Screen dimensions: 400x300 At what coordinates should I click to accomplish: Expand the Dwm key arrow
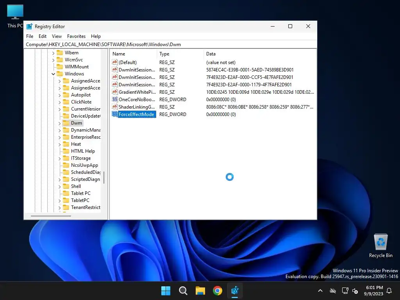point(59,123)
